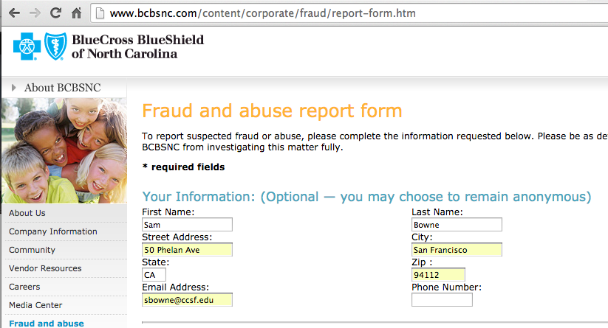
Task: Click the browser back arrow
Action: pyautogui.click(x=14, y=13)
